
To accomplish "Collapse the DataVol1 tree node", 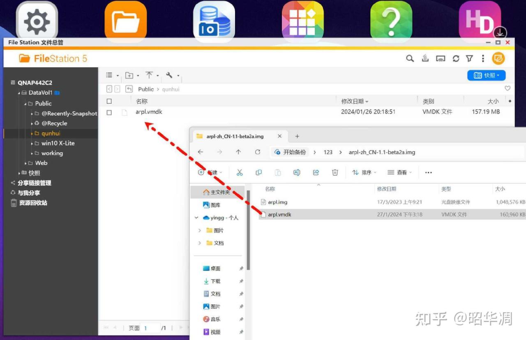I will [x=19, y=93].
